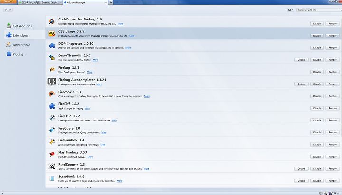Click the FlashFirebug ladybug icon

[x=52, y=154]
